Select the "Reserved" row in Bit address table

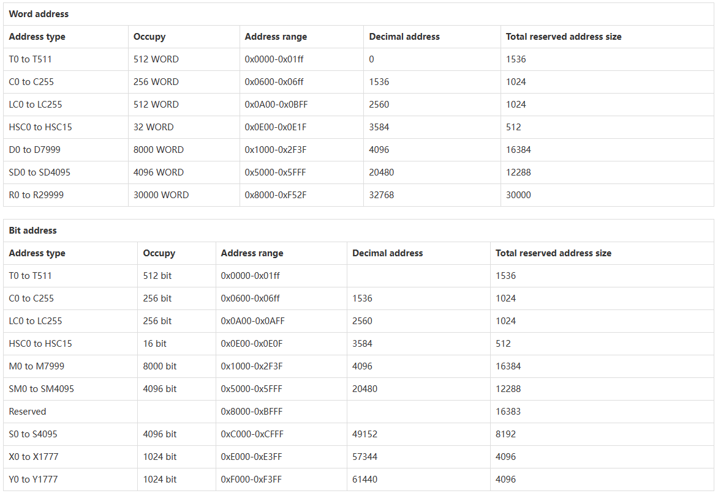click(x=28, y=412)
